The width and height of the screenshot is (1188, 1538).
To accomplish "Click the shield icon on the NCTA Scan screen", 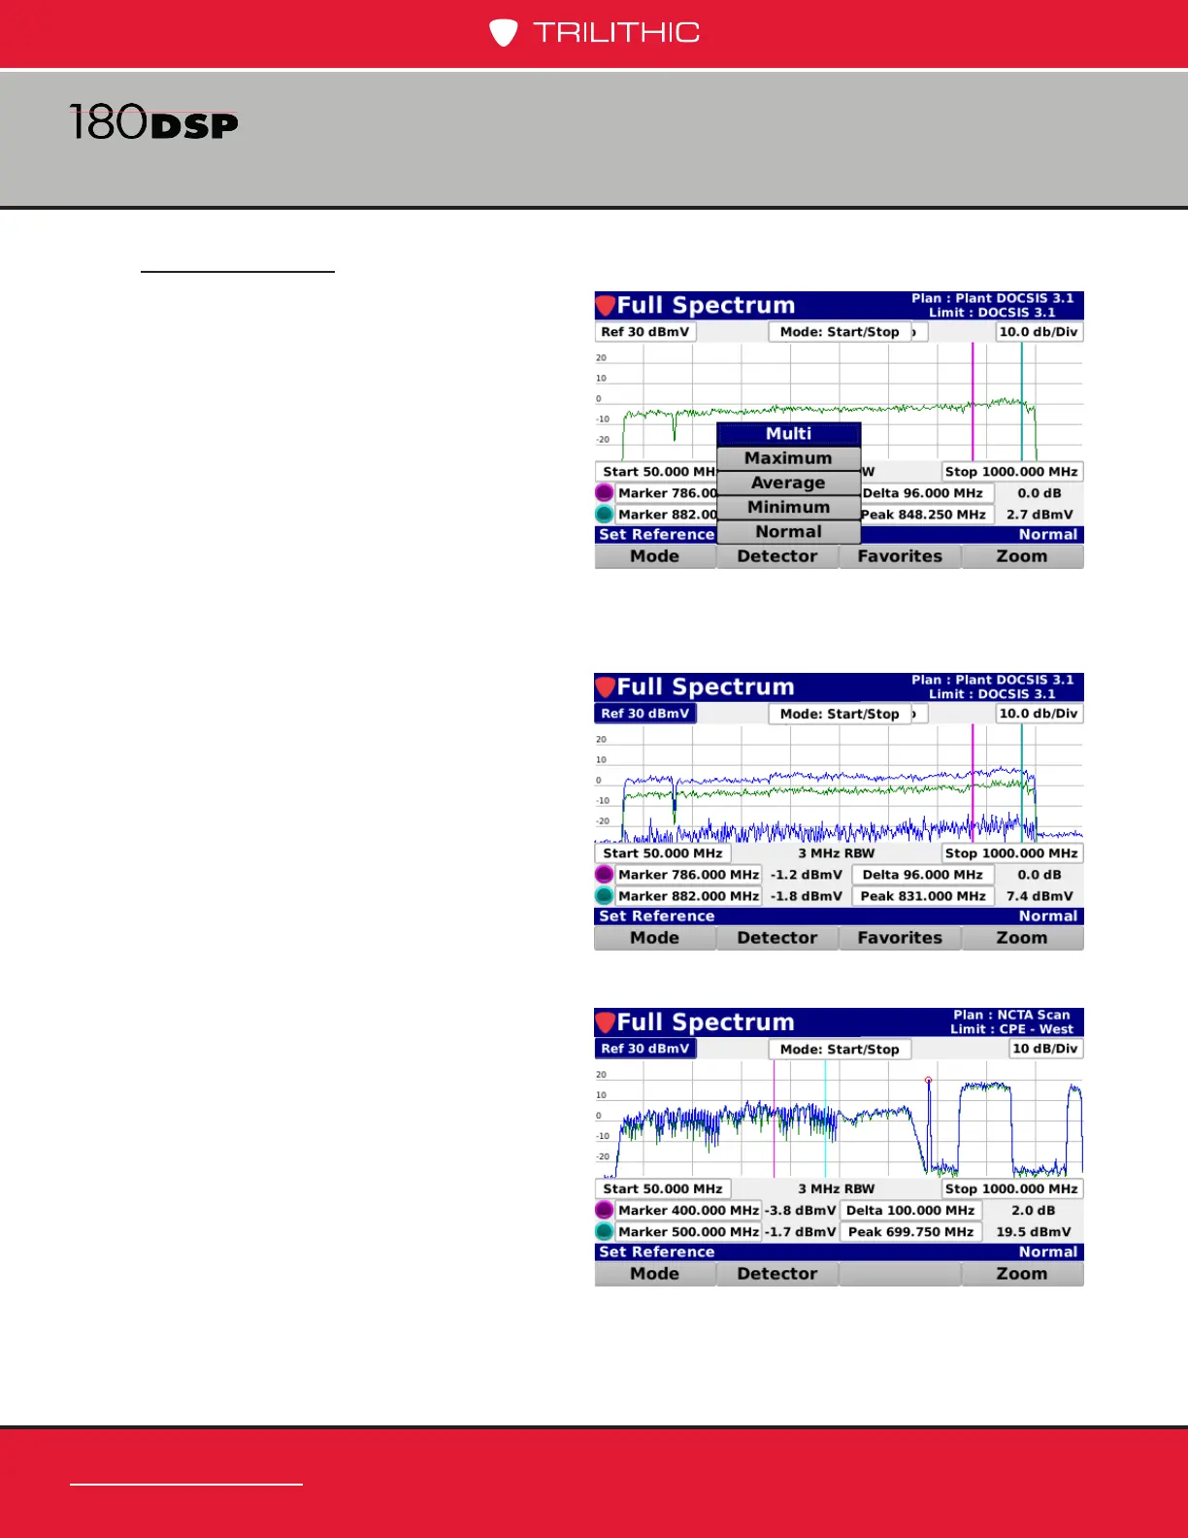I will (x=606, y=1022).
